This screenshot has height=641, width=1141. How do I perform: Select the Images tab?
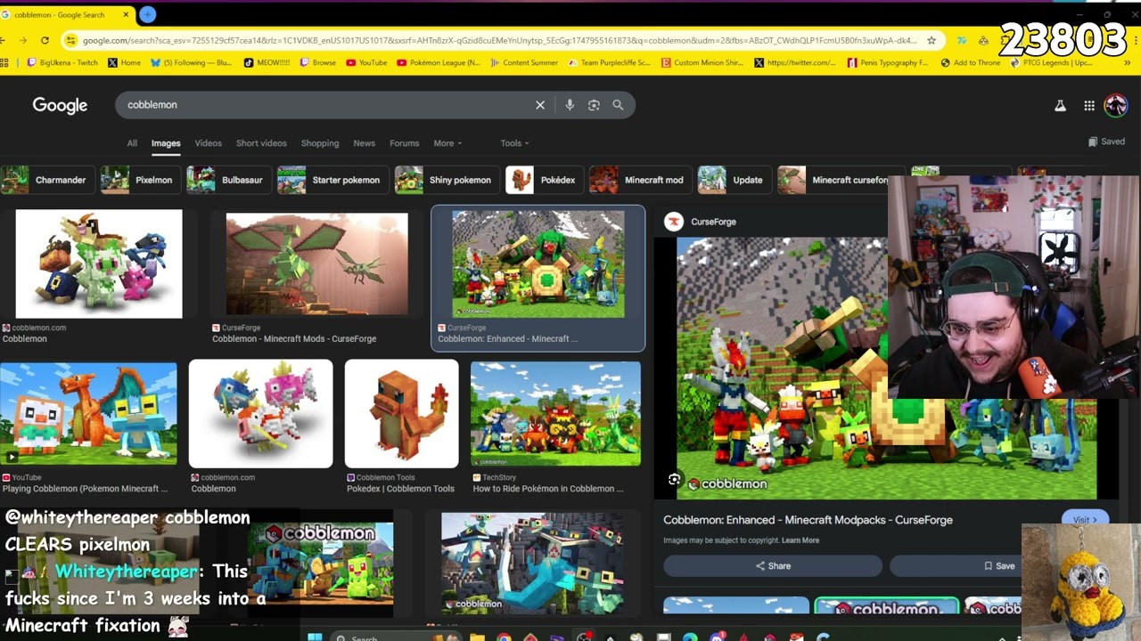(x=166, y=143)
